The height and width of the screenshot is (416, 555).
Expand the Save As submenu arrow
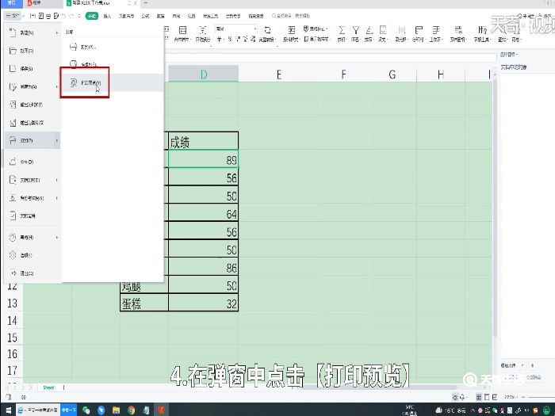57,86
